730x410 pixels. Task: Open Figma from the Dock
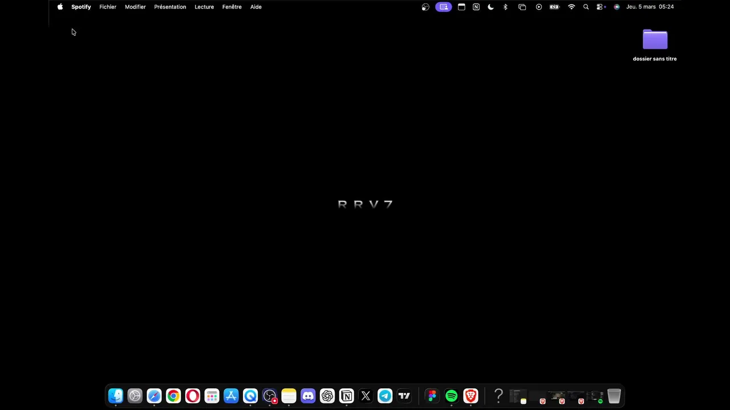coord(432,396)
